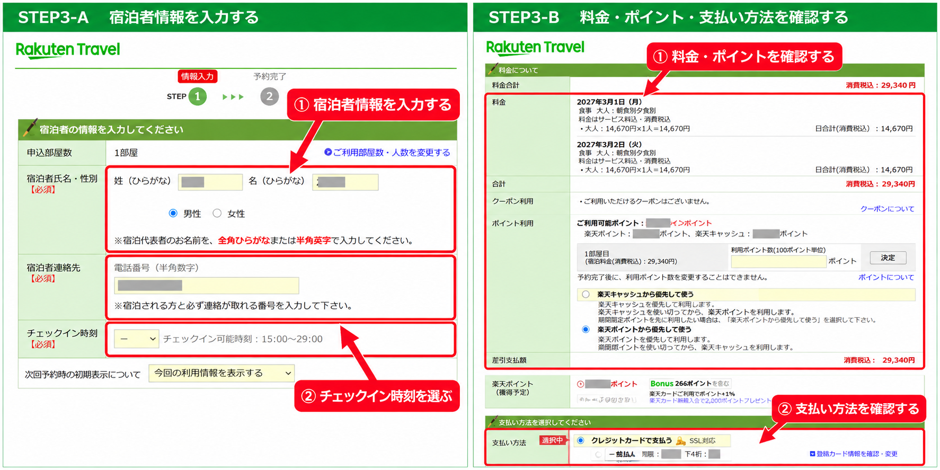Click ご利用部屋数・人数を変更する link

(392, 153)
